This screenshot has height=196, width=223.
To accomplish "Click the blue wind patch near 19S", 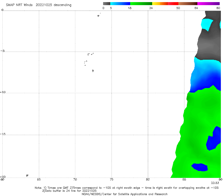I will [200, 167].
